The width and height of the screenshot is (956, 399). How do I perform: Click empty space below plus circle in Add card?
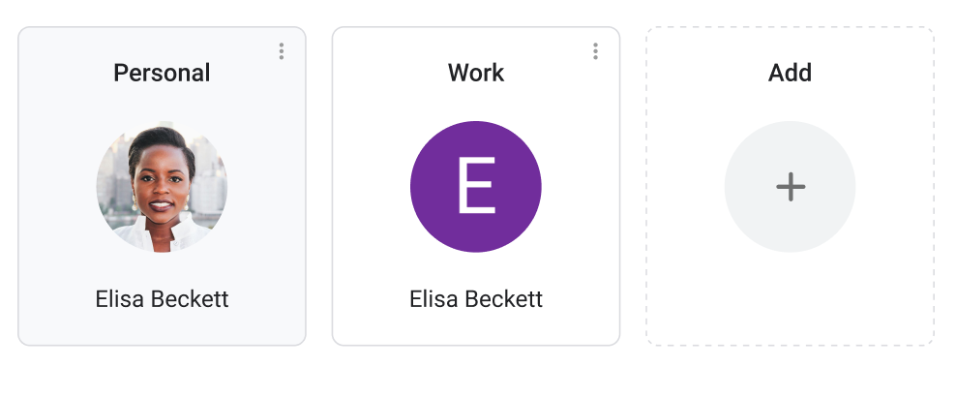tap(790, 298)
